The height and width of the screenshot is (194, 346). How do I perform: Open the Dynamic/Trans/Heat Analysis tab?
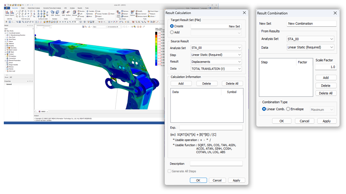[52, 8]
